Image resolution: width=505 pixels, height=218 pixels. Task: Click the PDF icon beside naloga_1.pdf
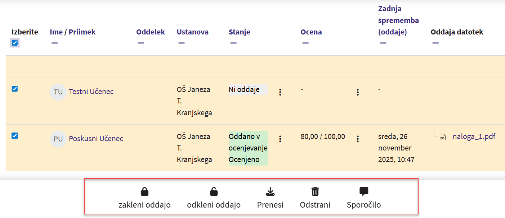pyautogui.click(x=443, y=137)
